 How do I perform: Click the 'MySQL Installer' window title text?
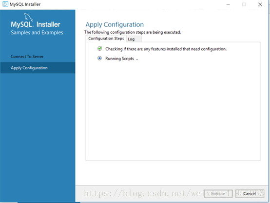(25, 4)
